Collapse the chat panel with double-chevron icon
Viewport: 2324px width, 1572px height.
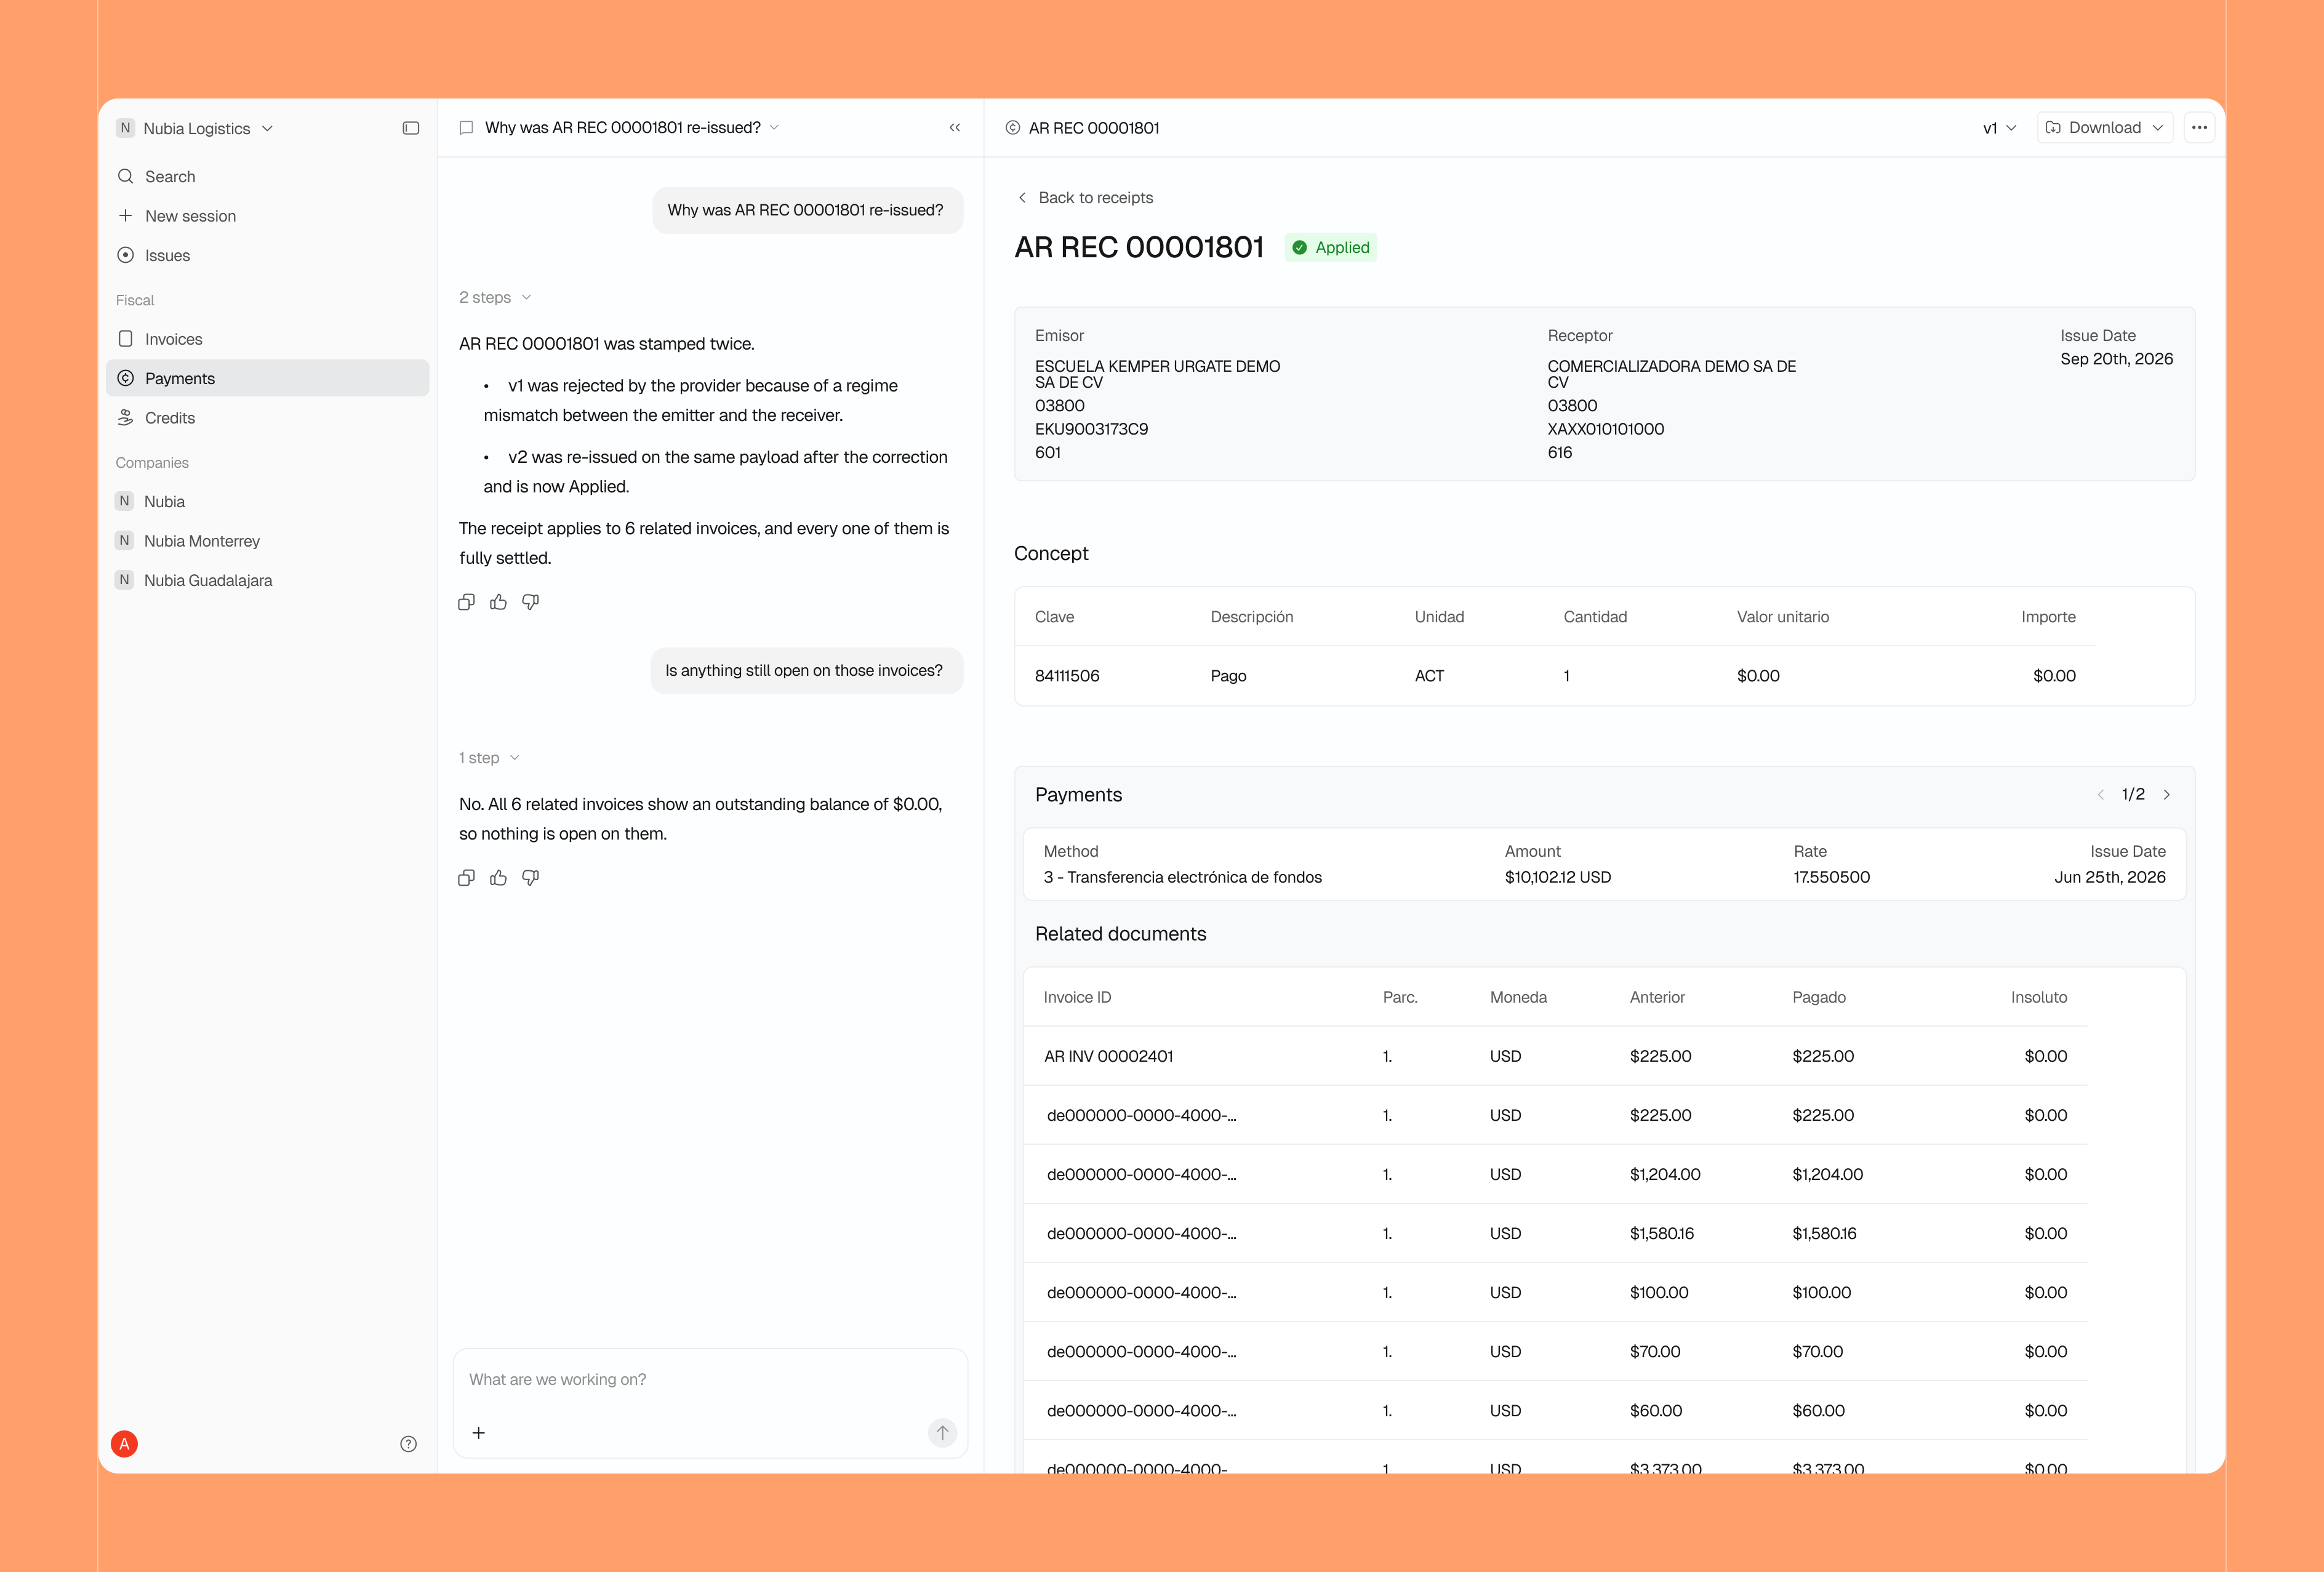[x=955, y=127]
